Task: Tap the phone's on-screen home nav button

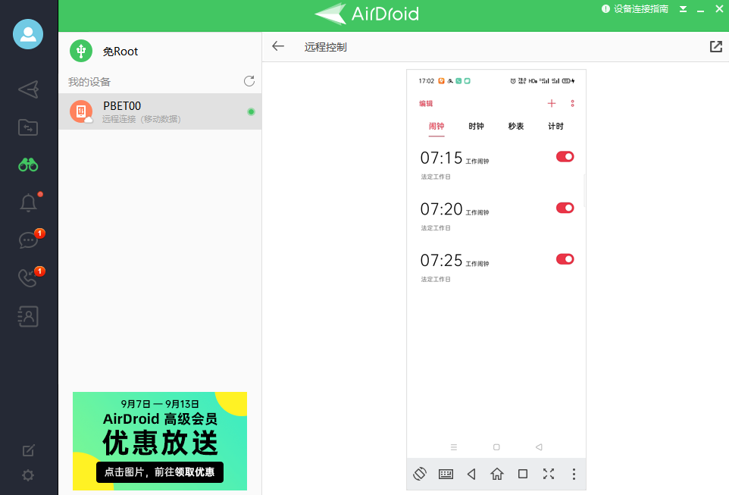Action: click(496, 447)
